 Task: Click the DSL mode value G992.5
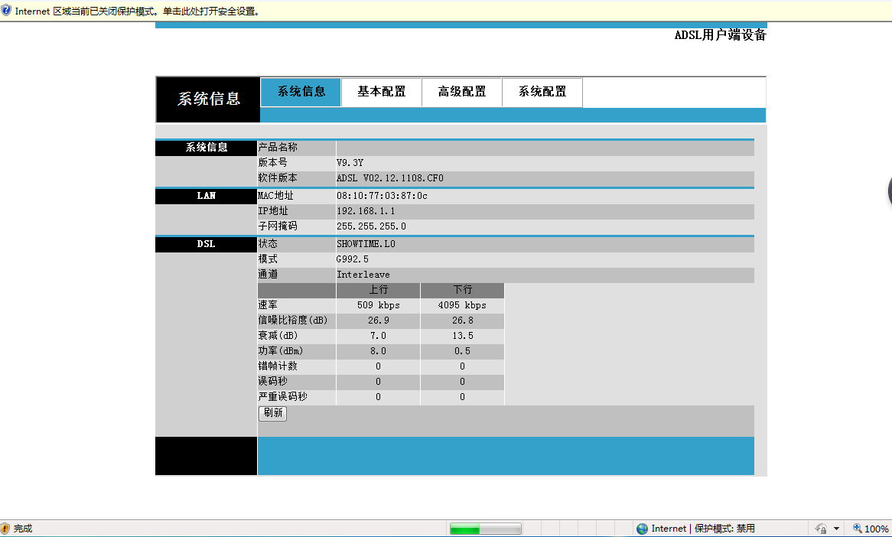point(352,259)
